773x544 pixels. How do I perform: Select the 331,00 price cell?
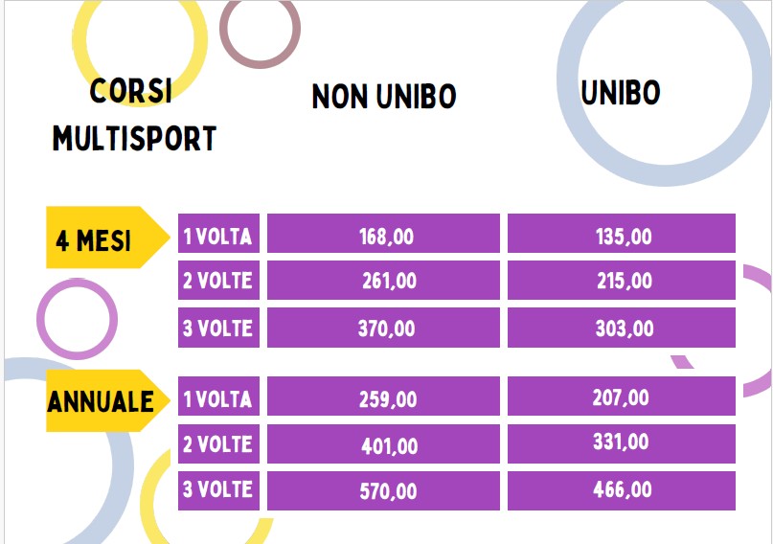(622, 443)
